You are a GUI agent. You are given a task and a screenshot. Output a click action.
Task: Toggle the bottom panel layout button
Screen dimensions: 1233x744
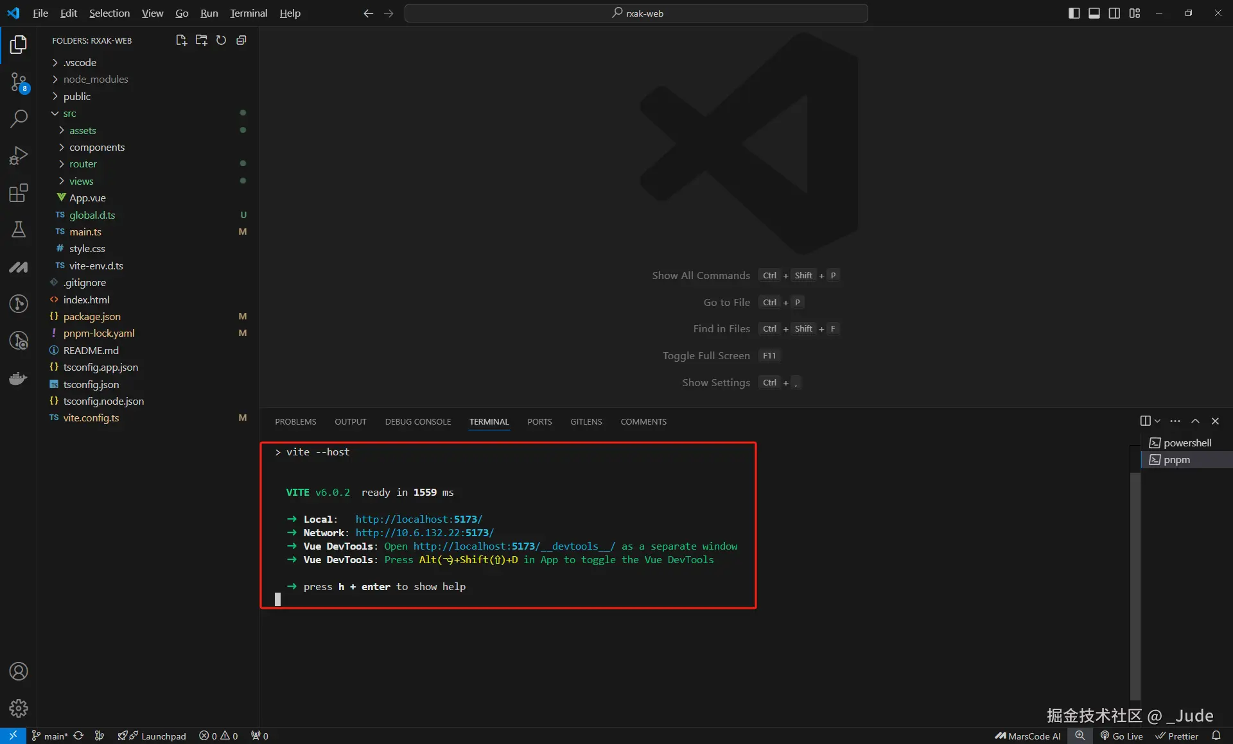1094,13
